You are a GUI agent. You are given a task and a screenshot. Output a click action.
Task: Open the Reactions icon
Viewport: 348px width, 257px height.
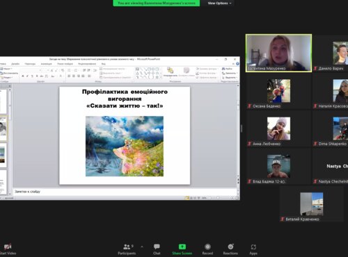[x=230, y=247]
